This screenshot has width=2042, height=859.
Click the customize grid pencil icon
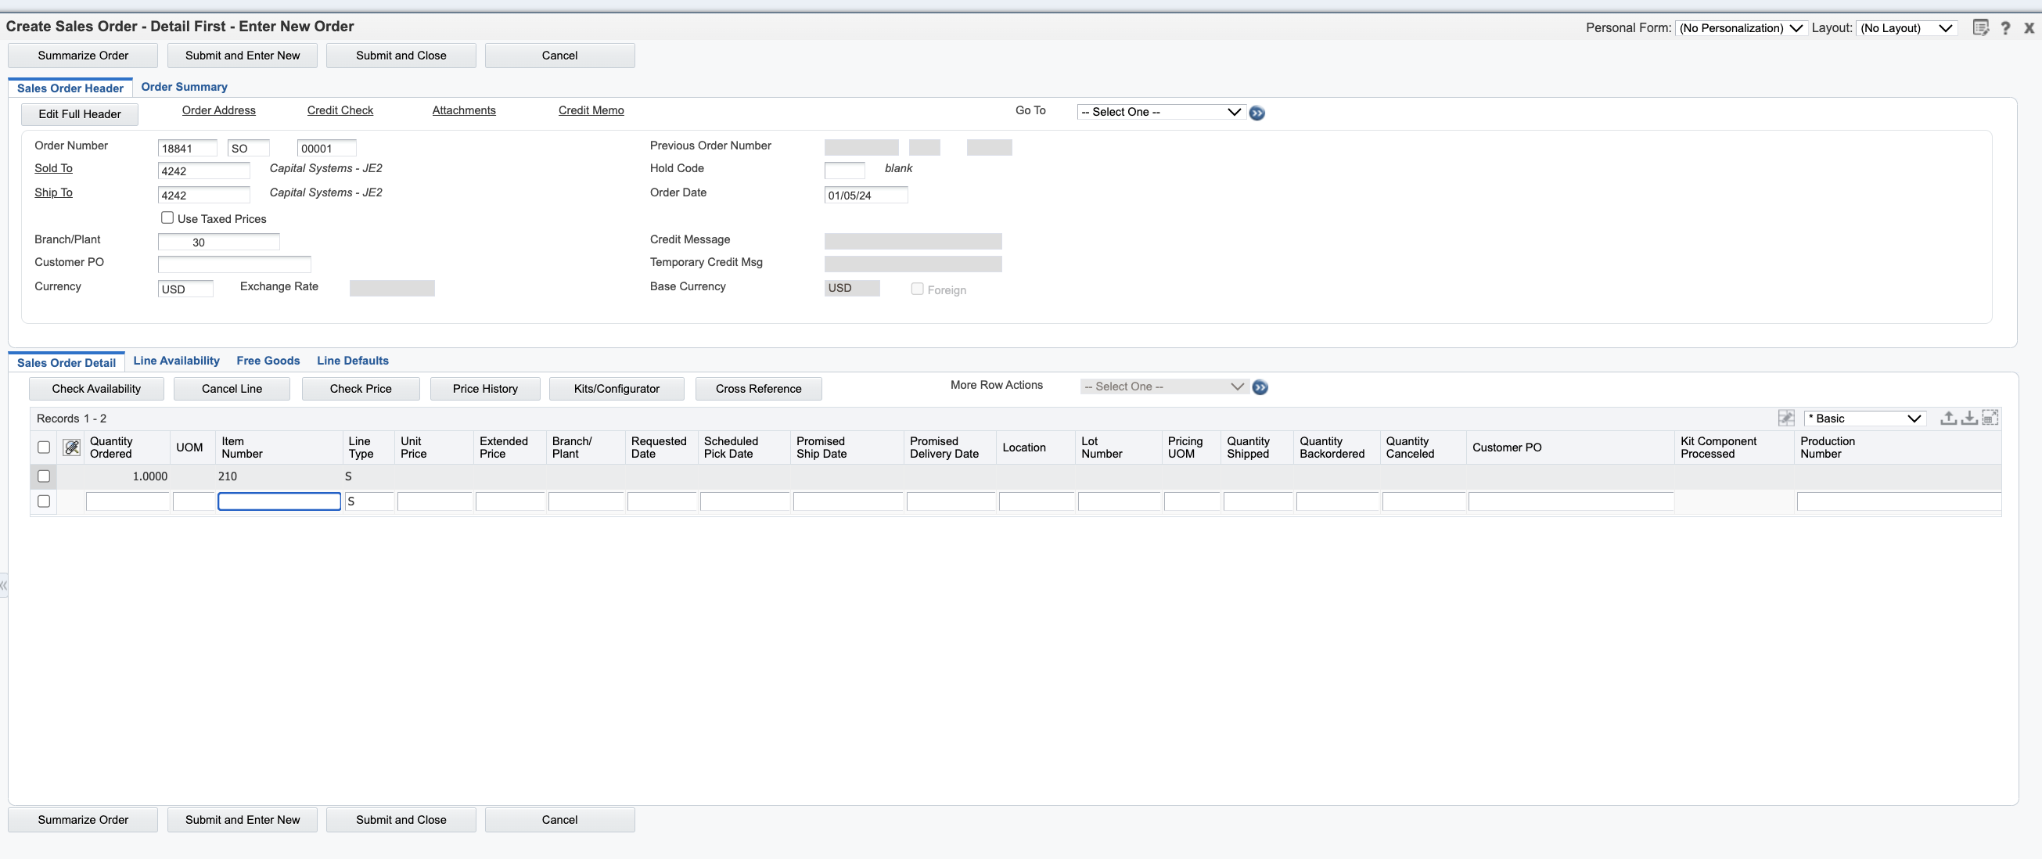coord(1785,419)
